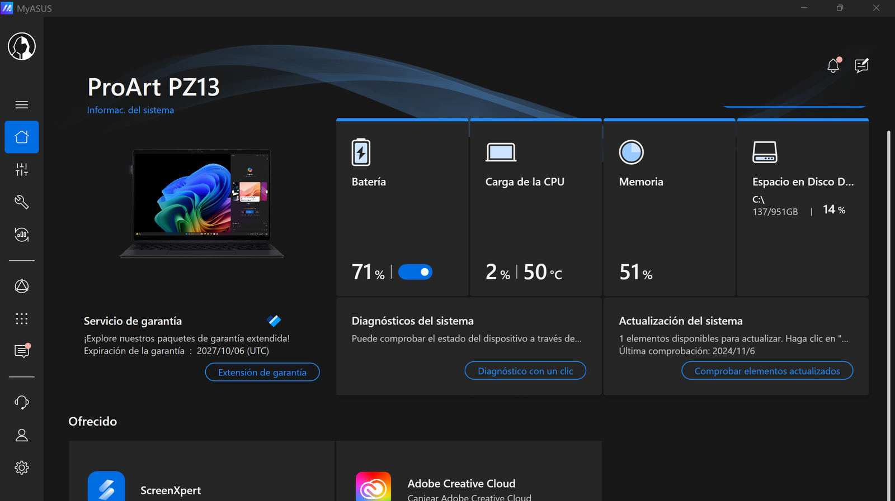This screenshot has height=501, width=895.
Task: Click the Actualización del sistema heading
Action: pyautogui.click(x=681, y=321)
